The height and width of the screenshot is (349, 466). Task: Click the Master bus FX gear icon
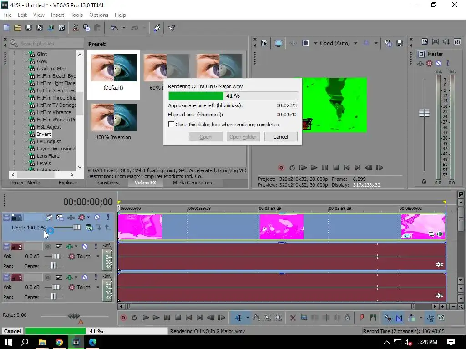point(429,63)
